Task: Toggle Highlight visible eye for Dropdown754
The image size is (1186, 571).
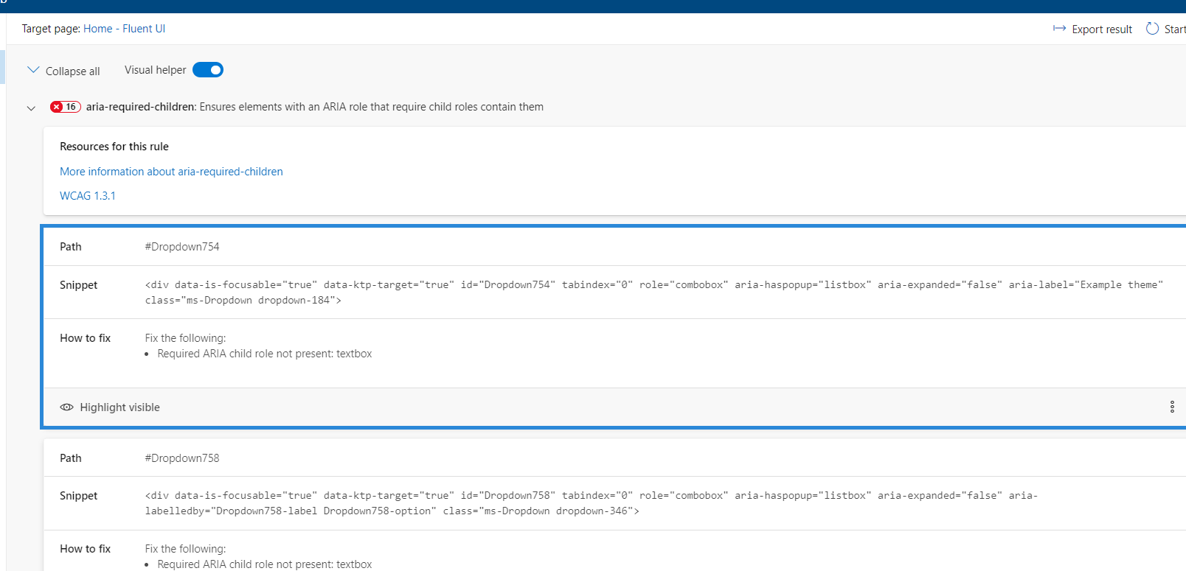Action: pyautogui.click(x=66, y=407)
